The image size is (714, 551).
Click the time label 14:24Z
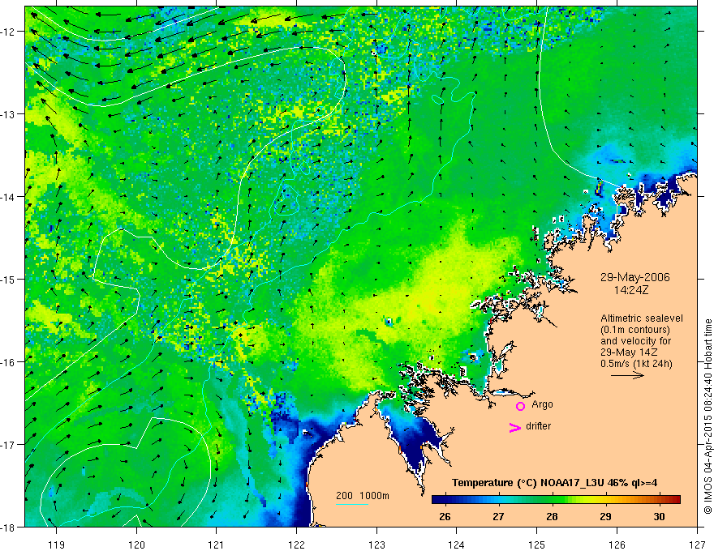point(630,290)
